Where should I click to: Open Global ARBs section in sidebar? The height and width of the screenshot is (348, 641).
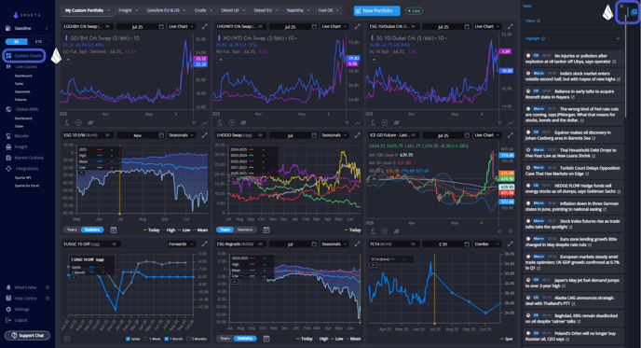click(x=27, y=109)
